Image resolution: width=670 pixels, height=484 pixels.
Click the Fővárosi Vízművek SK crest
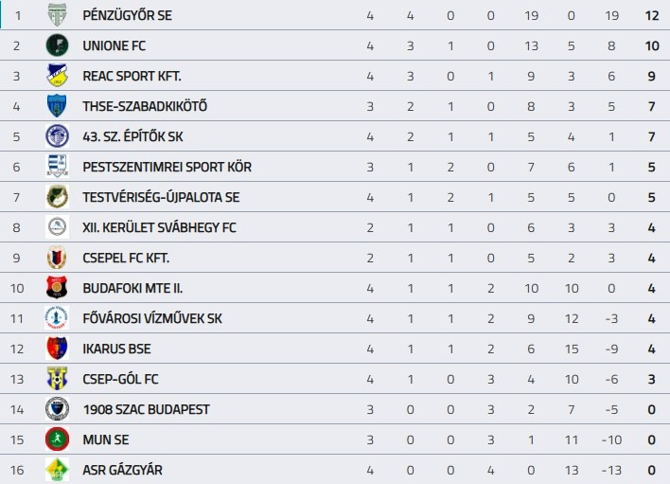pos(58,318)
